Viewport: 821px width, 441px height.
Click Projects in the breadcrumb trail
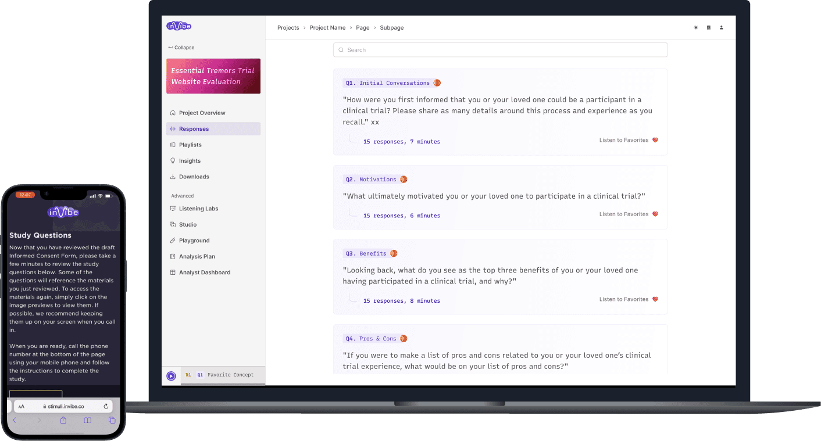pos(288,27)
